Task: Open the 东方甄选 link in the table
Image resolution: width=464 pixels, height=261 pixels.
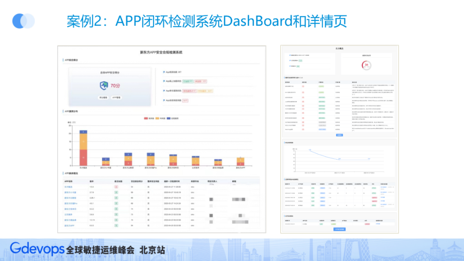Action: tap(68, 187)
